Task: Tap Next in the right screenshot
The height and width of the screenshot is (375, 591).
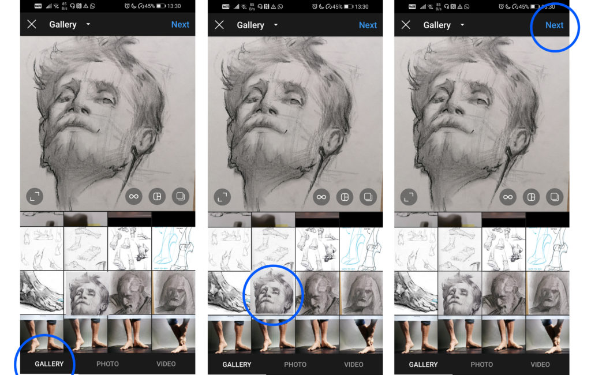Action: click(x=555, y=25)
